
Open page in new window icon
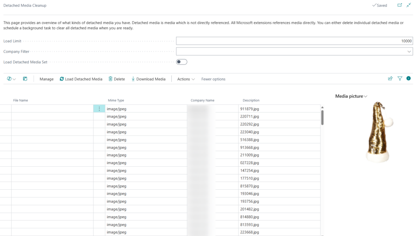pyautogui.click(x=400, y=5)
